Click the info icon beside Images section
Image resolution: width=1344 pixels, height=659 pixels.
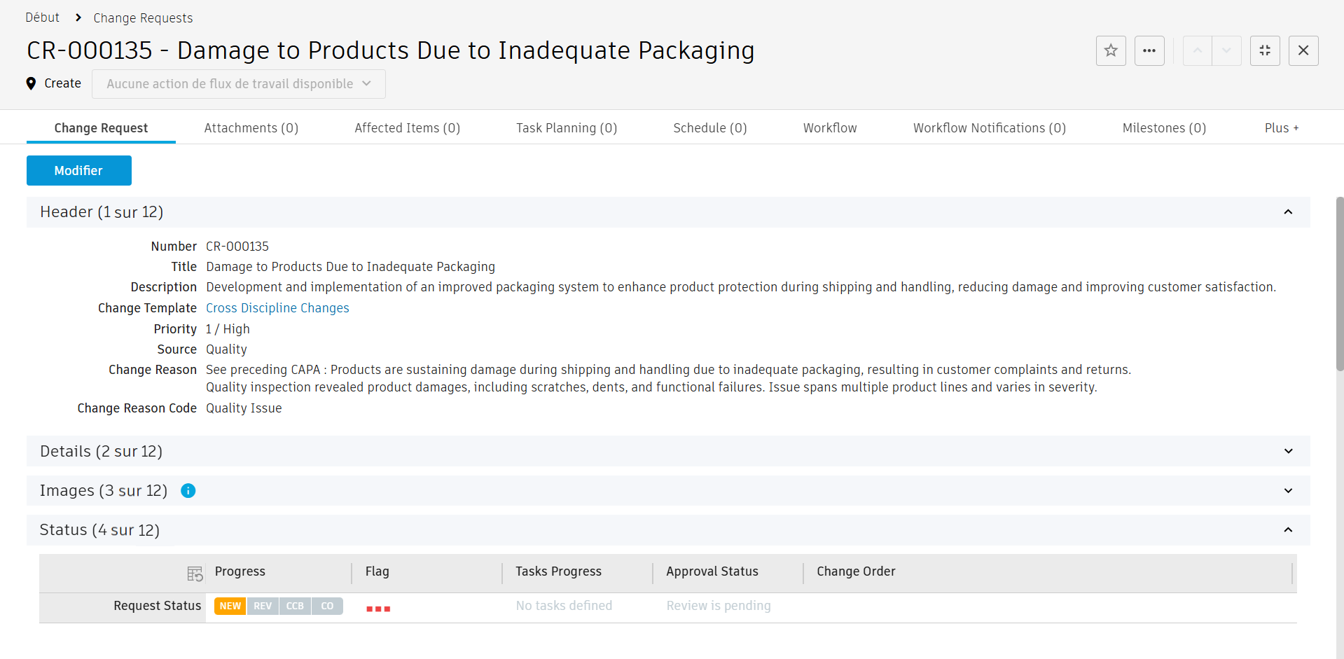tap(188, 491)
